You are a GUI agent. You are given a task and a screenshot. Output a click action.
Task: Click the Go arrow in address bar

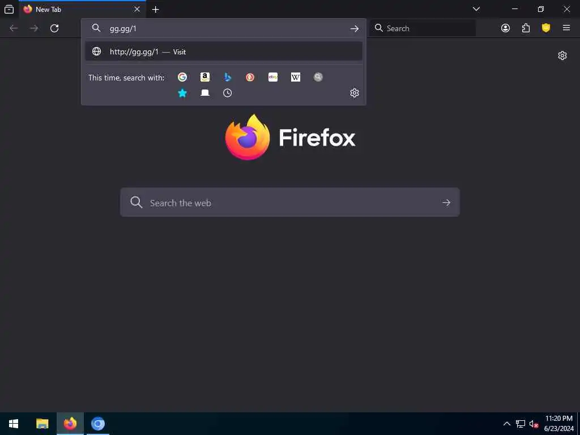tap(355, 28)
